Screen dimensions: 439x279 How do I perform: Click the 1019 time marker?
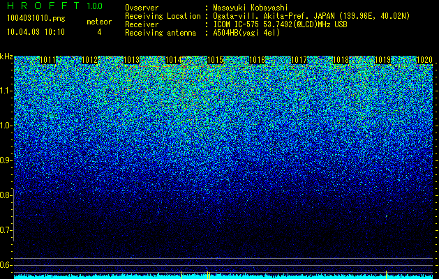[382, 60]
